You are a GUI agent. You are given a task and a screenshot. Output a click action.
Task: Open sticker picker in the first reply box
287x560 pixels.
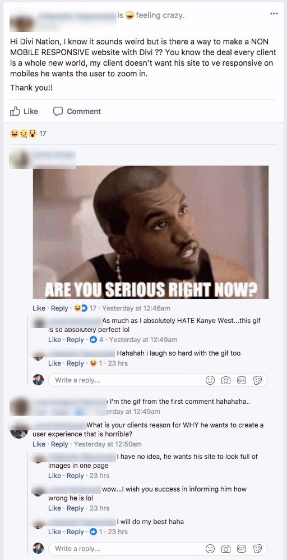point(257,381)
